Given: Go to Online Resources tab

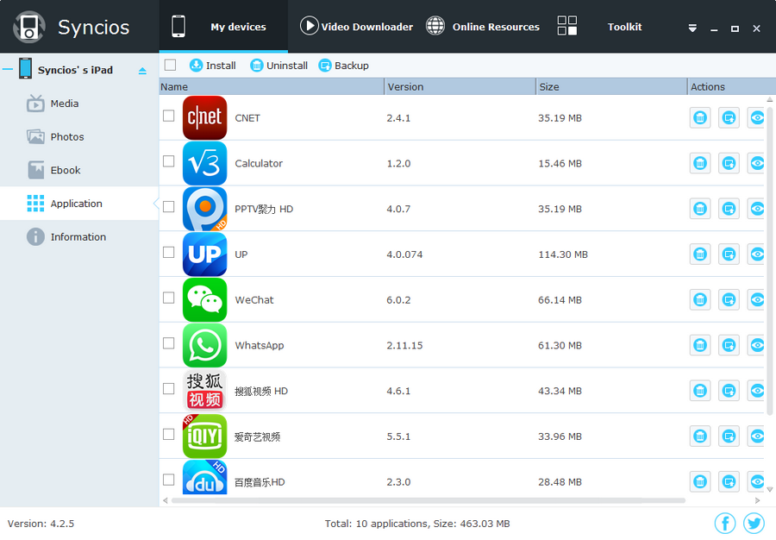Looking at the screenshot, I should [483, 27].
